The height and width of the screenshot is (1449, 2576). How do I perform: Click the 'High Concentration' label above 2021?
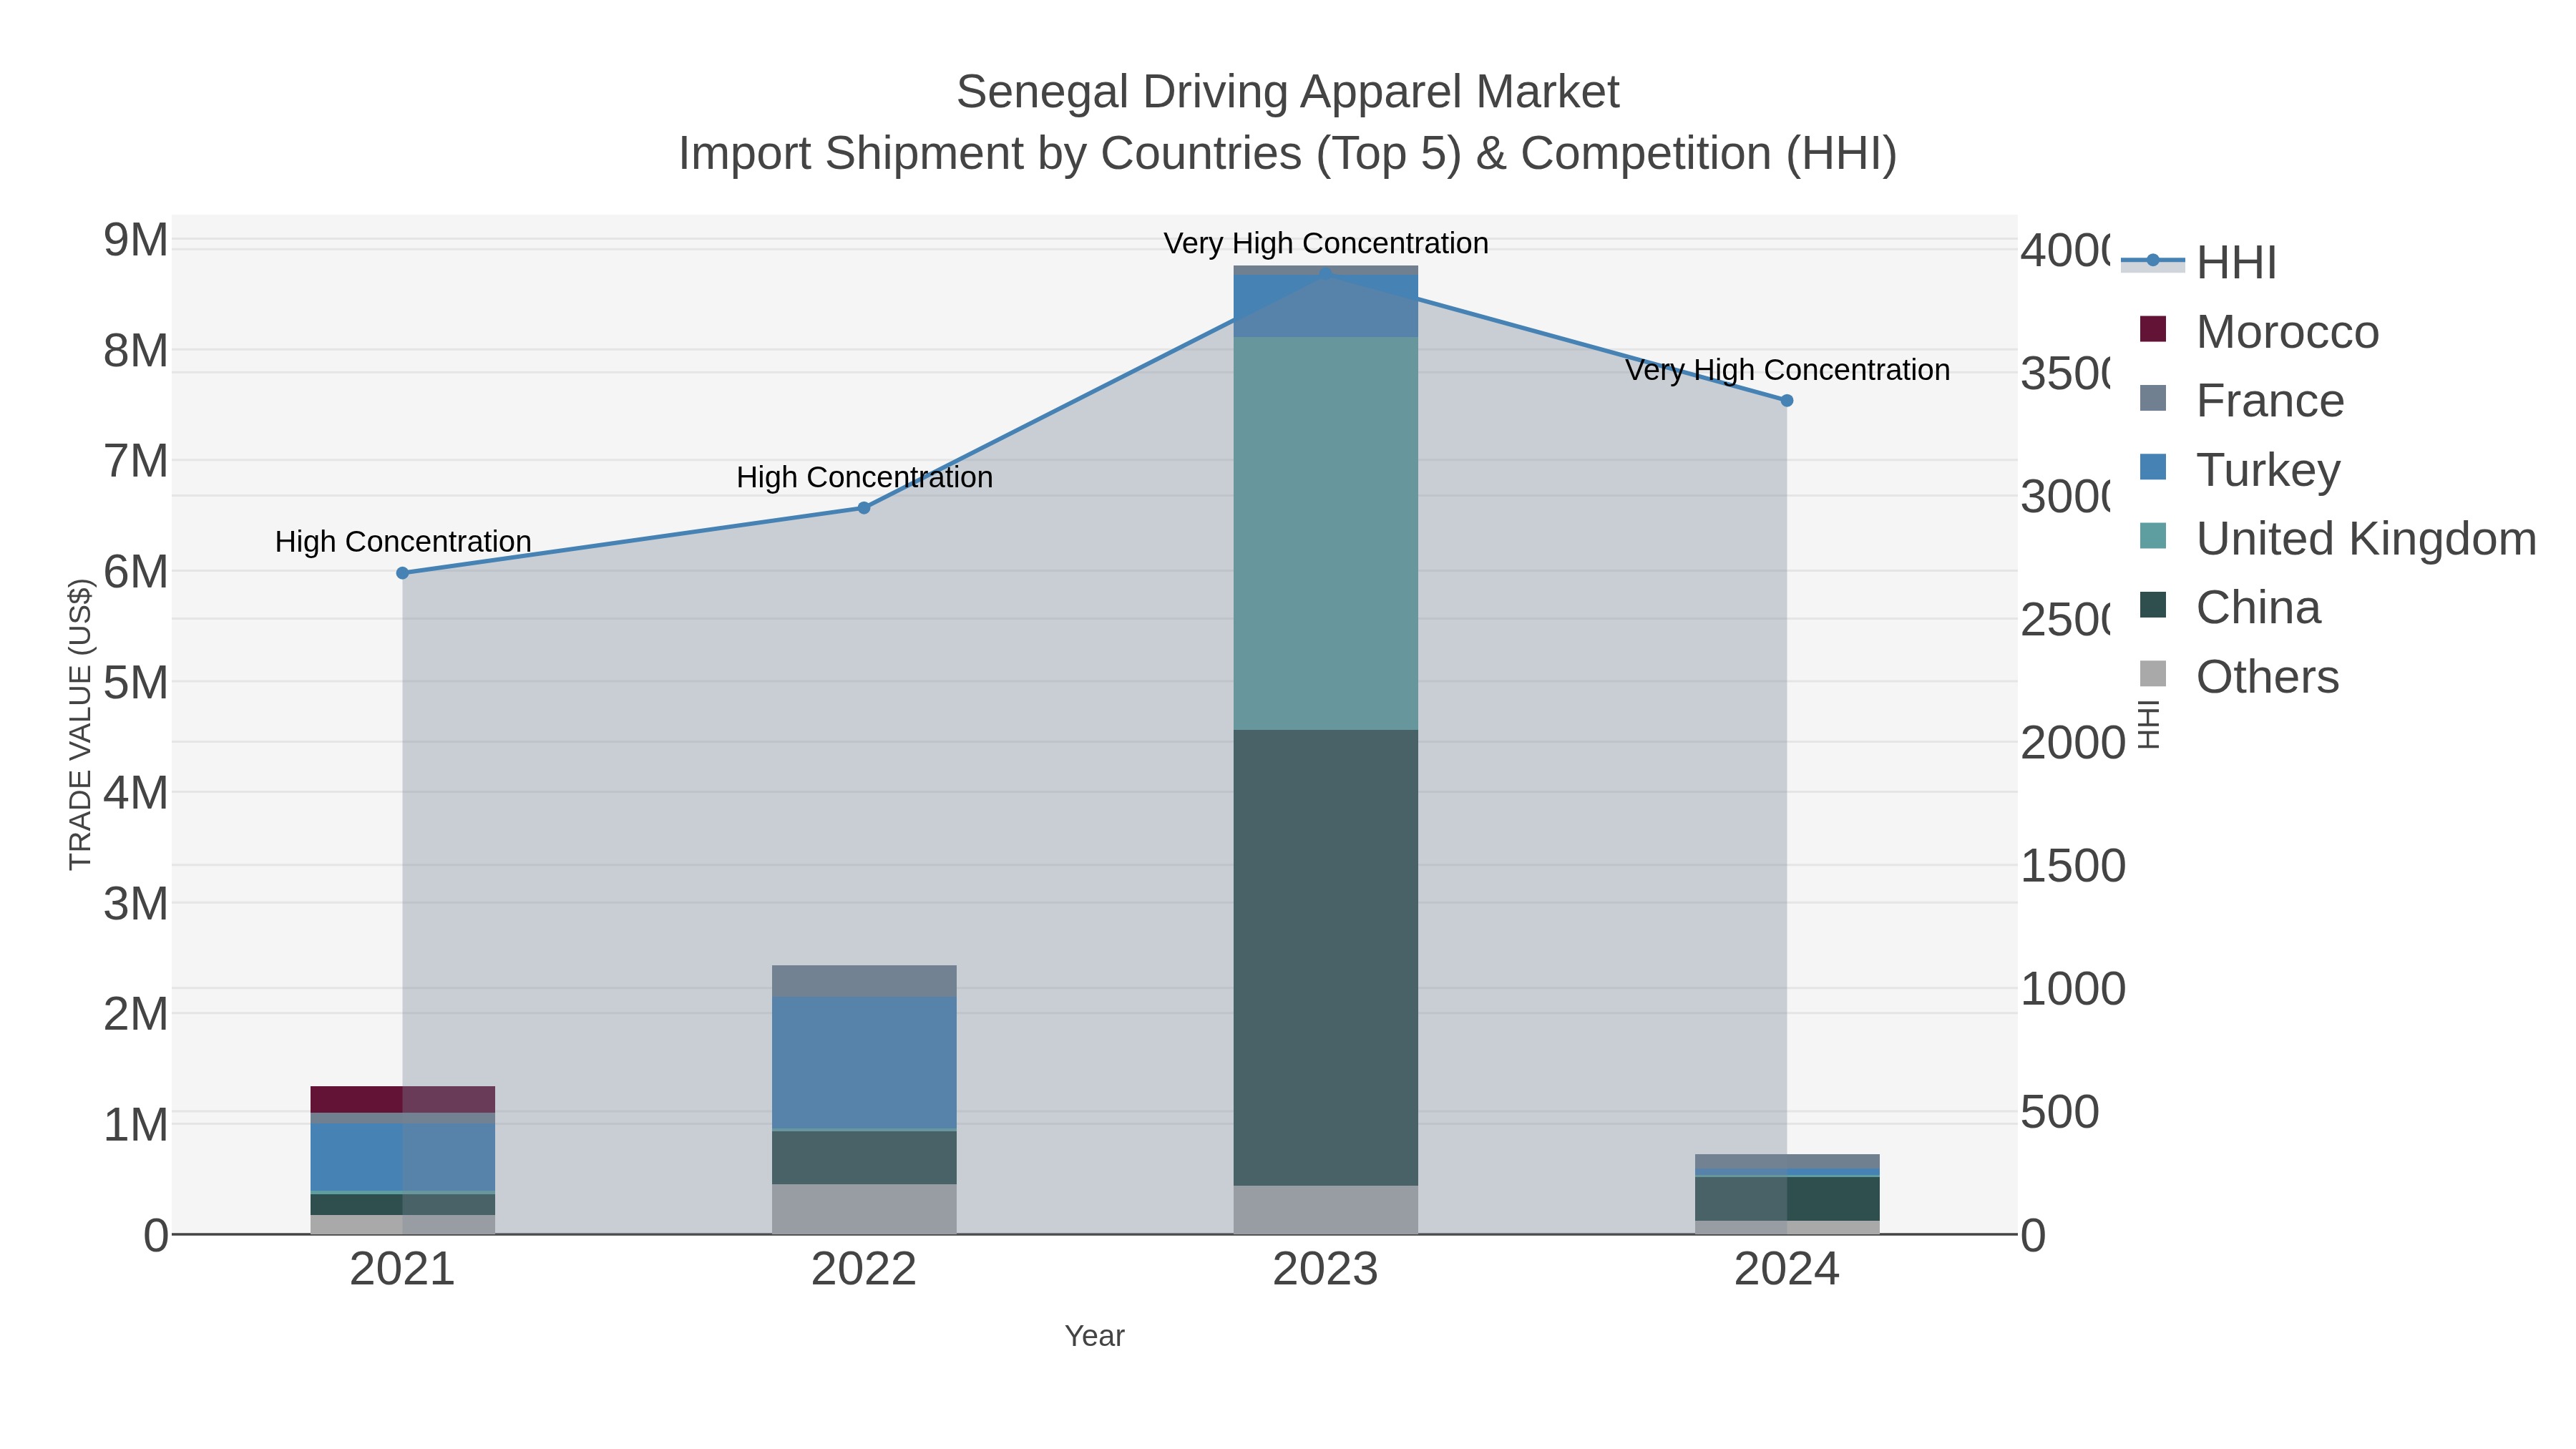click(x=403, y=542)
